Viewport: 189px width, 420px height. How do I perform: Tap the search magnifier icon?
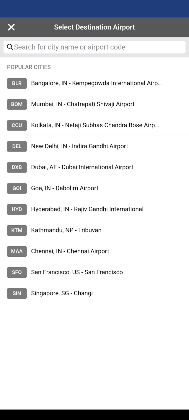(10, 47)
